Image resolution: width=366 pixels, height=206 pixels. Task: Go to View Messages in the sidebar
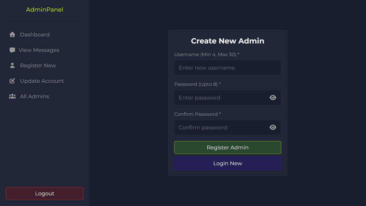coord(39,50)
